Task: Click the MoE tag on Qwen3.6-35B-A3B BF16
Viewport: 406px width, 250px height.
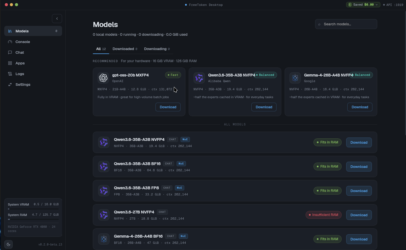Action: pos(181,164)
